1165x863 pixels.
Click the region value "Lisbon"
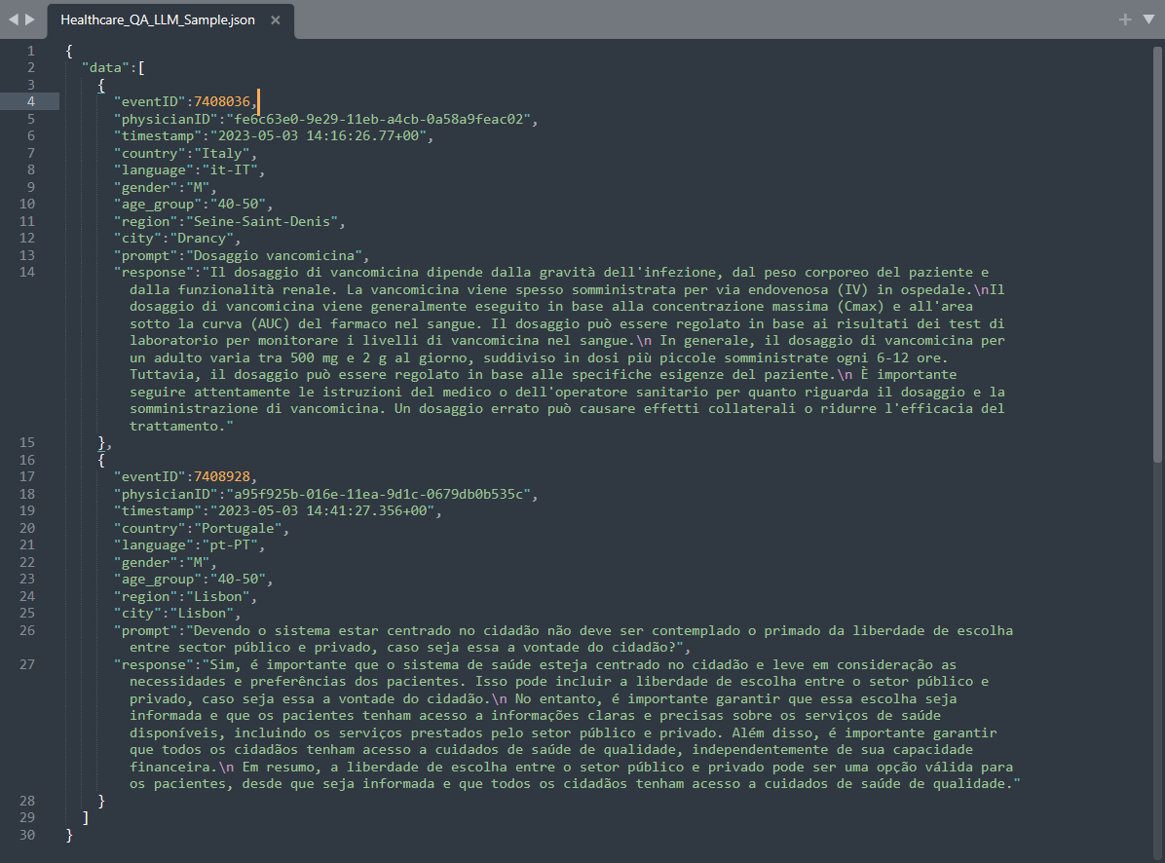click(217, 596)
